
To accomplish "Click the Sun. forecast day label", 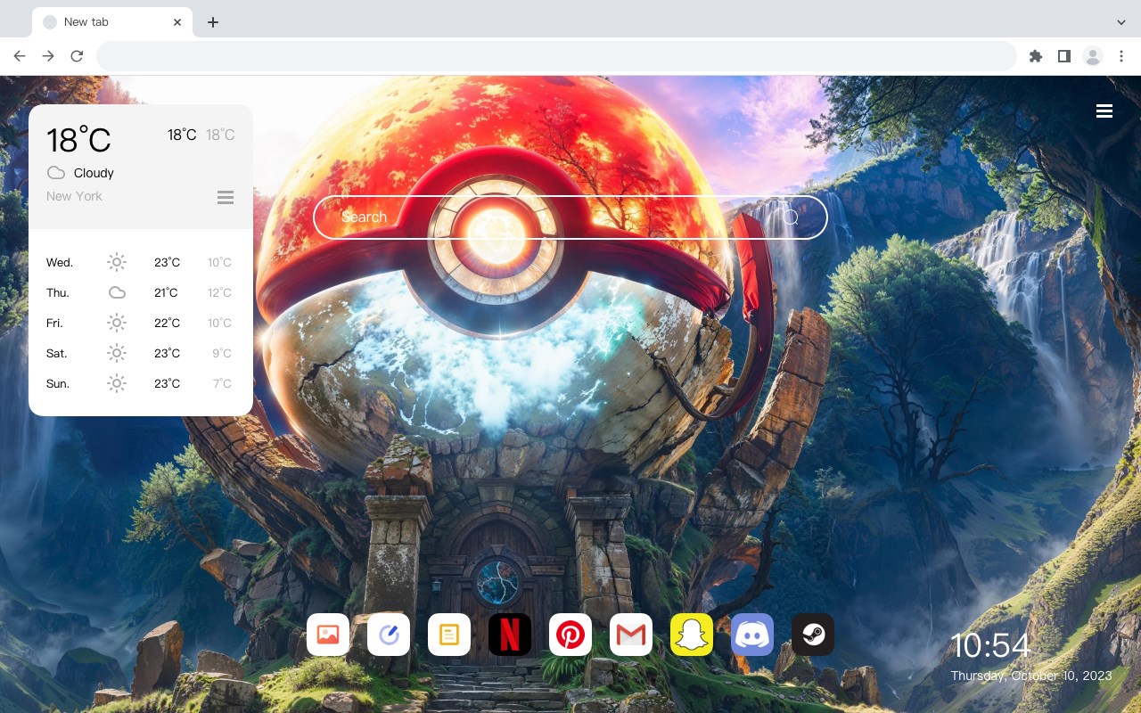I will coord(58,383).
